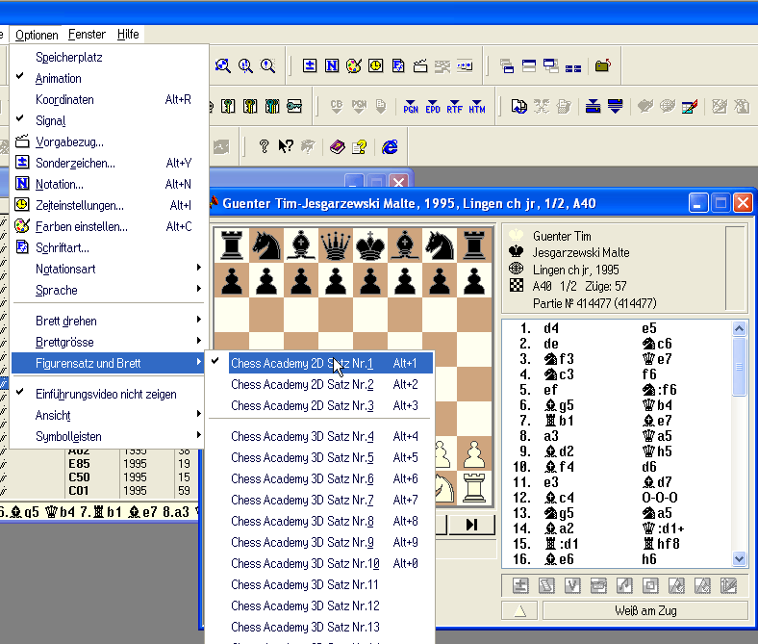Select Chess Academy 2D Satz Nr.3

click(x=319, y=405)
